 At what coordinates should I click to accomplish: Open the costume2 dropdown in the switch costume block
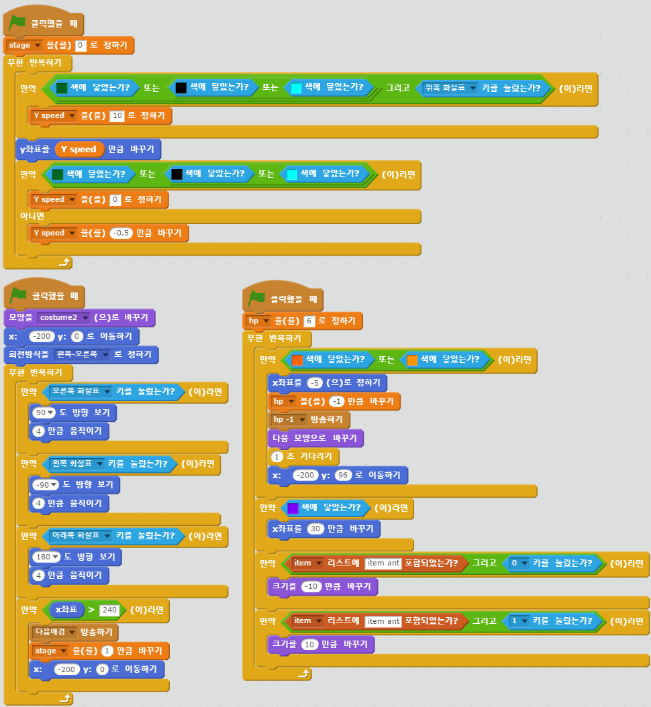point(85,317)
